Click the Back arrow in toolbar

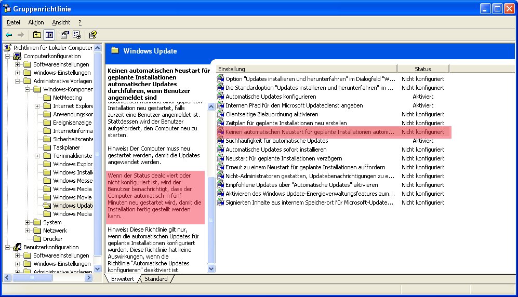tap(9, 35)
